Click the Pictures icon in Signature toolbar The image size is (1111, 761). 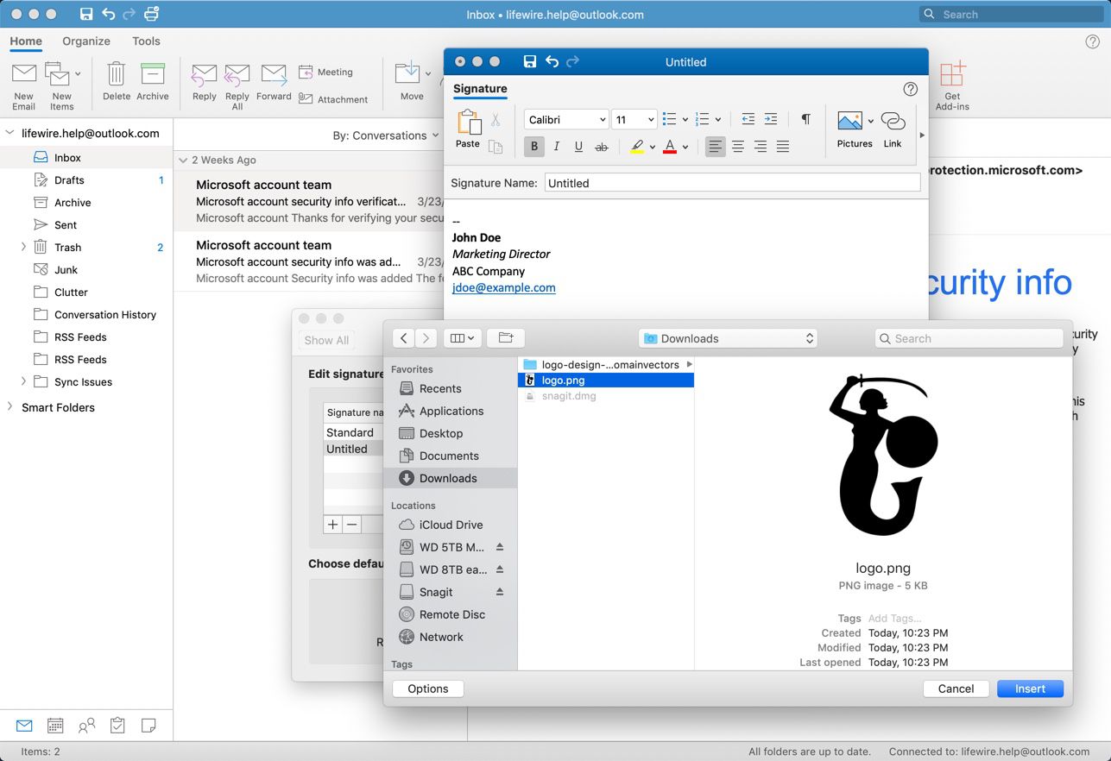[850, 122]
